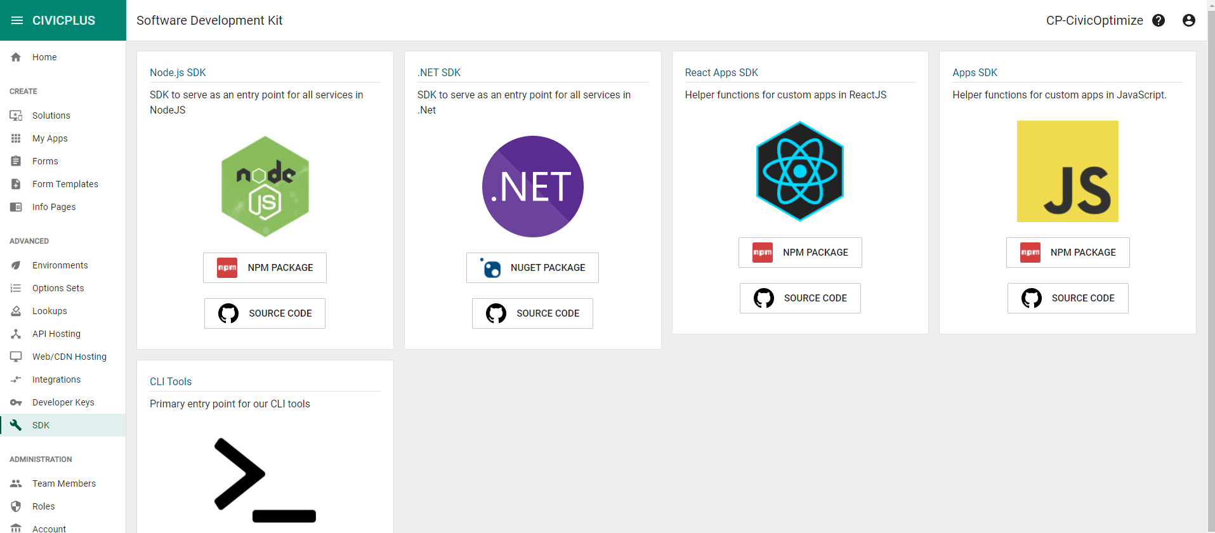Click the Developer Keys key icon
Viewport: 1215px width, 533px height.
[x=16, y=402]
